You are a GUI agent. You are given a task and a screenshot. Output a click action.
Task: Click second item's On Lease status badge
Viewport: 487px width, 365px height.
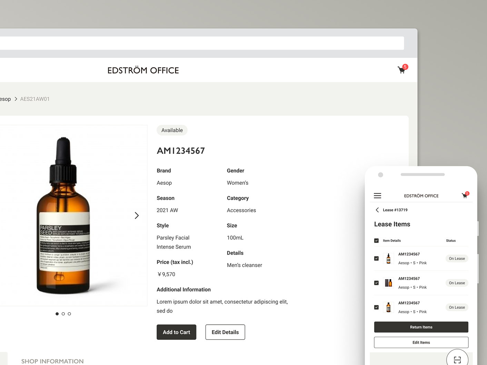pyautogui.click(x=457, y=283)
